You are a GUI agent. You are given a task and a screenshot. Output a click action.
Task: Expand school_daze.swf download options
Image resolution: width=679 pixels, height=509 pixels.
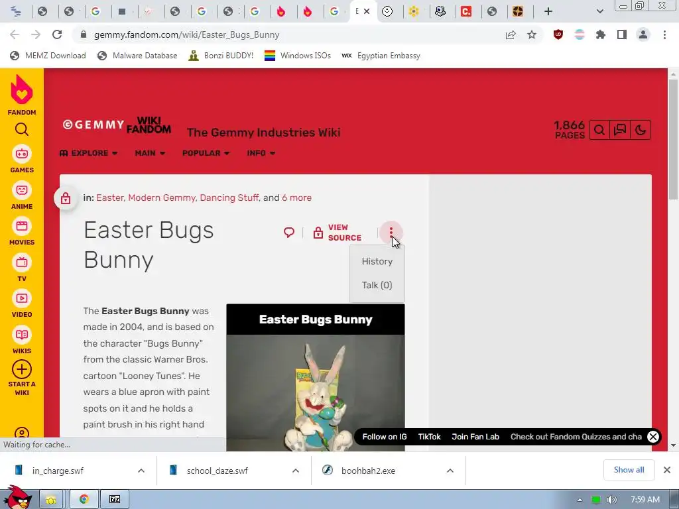pyautogui.click(x=296, y=471)
